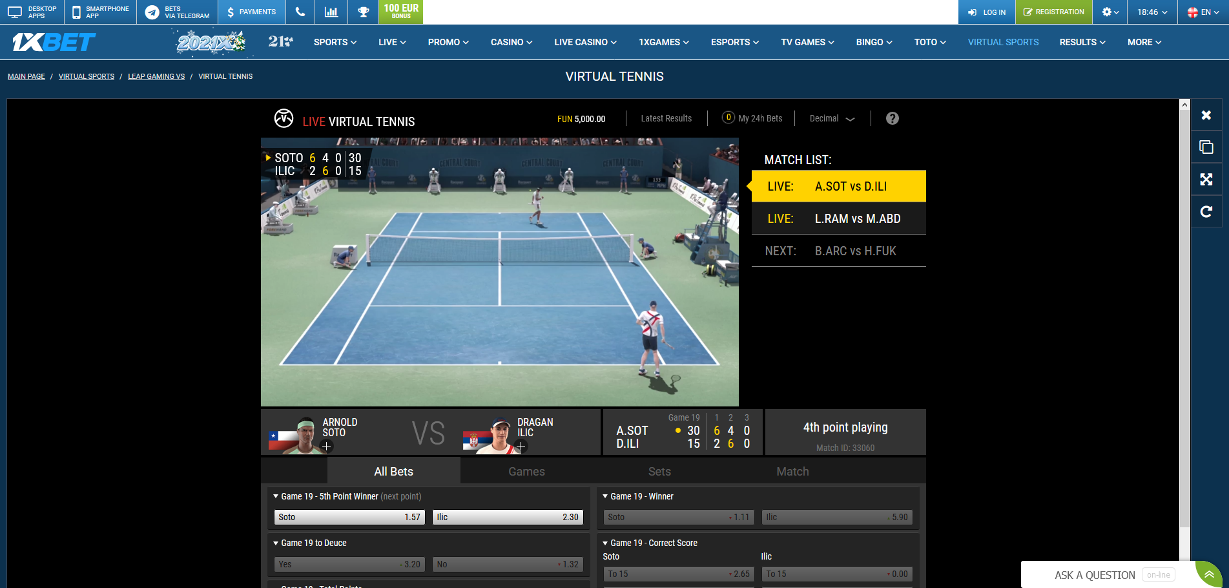Image resolution: width=1229 pixels, height=588 pixels.
Task: Select live match A.SOT vs D.ILI
Action: point(838,186)
